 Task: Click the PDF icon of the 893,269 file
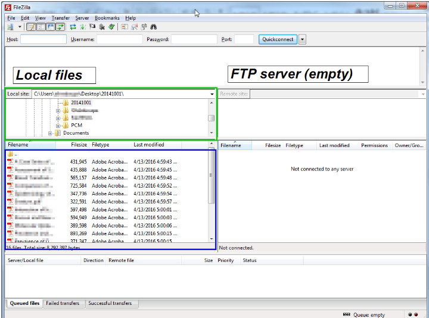point(10,233)
